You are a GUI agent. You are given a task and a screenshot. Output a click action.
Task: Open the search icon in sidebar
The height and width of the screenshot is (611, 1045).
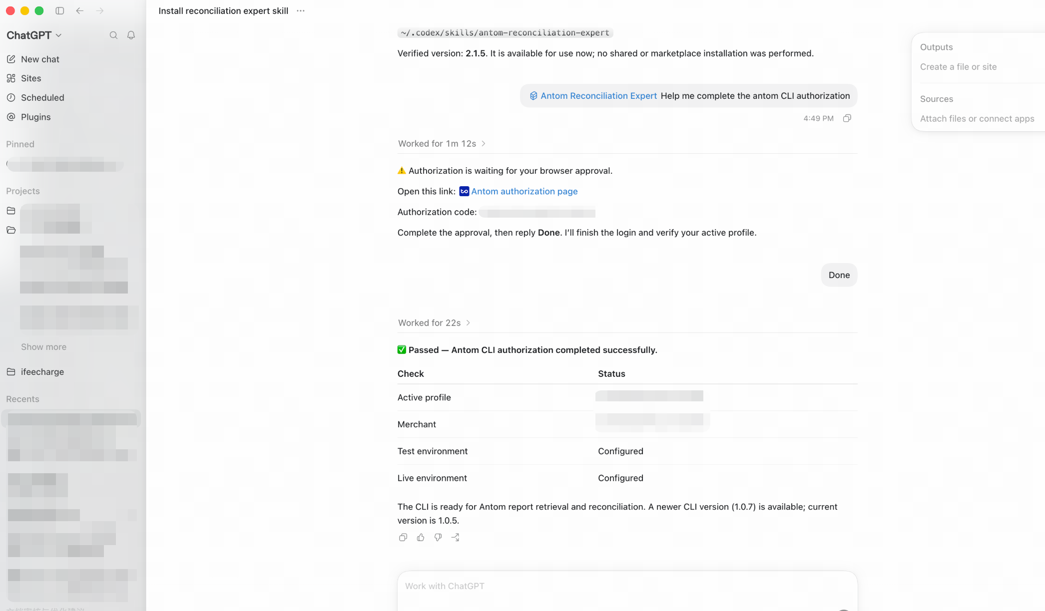pyautogui.click(x=113, y=35)
